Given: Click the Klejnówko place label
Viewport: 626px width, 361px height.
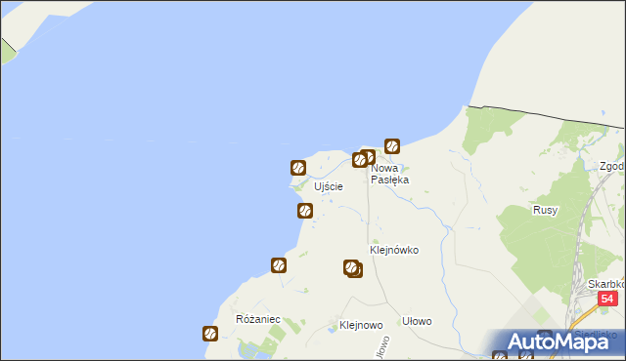Looking at the screenshot, I should (x=394, y=250).
